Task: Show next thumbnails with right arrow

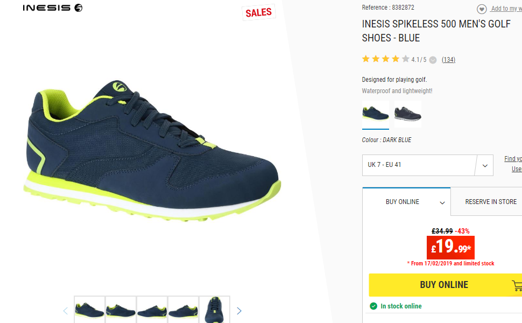Action: pyautogui.click(x=239, y=311)
